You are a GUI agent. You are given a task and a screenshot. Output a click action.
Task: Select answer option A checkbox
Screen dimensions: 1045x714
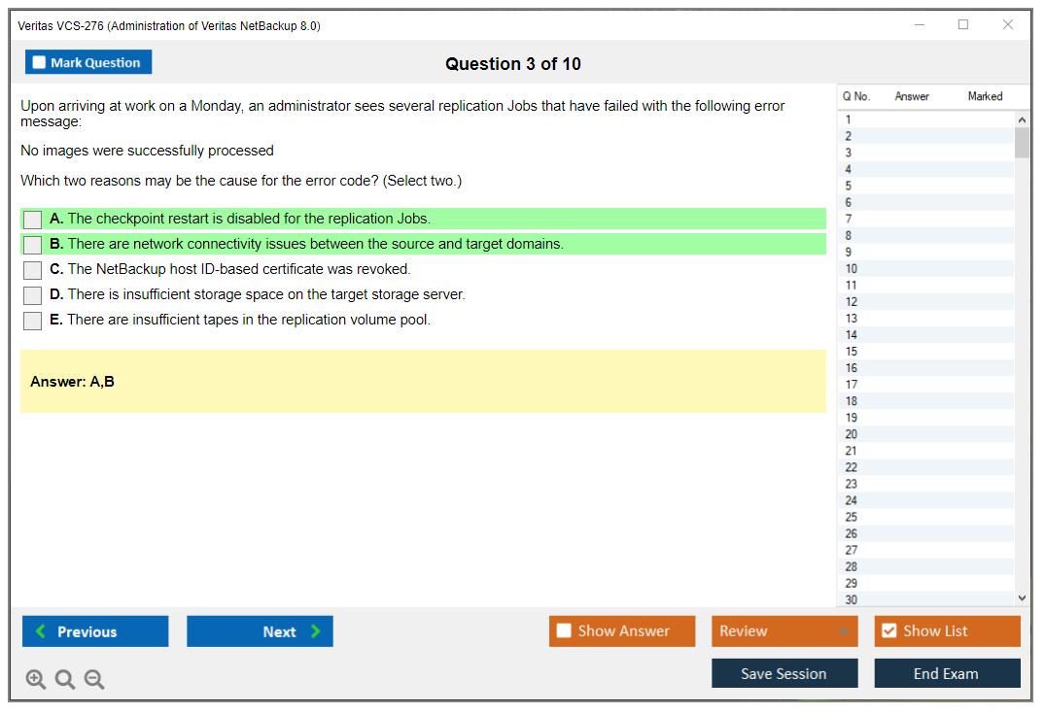pos(33,220)
